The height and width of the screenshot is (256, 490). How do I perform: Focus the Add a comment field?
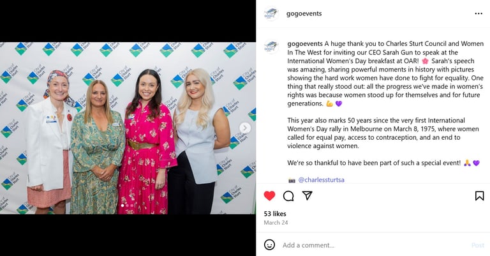[373, 245]
